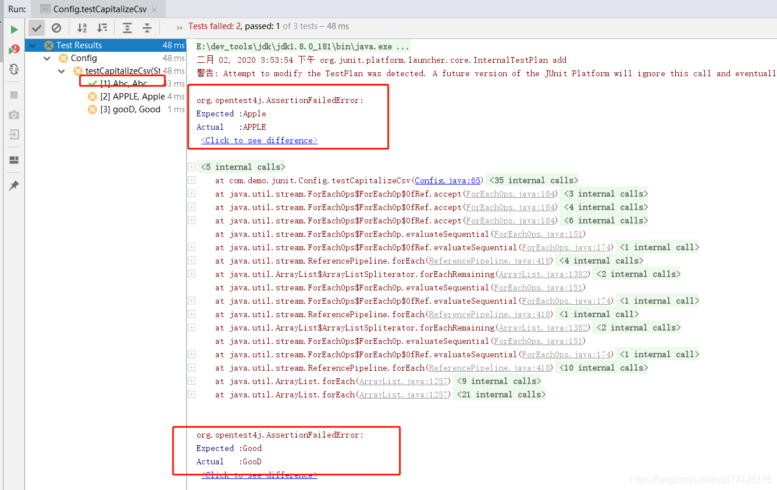Click the Exit arrow-into-box icon
The height and width of the screenshot is (490, 777).
14,135
